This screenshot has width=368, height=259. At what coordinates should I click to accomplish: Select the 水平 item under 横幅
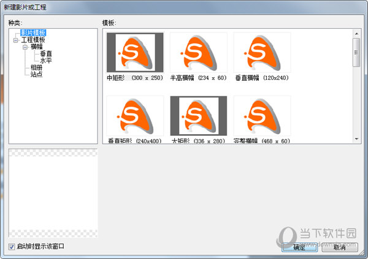pyautogui.click(x=46, y=60)
